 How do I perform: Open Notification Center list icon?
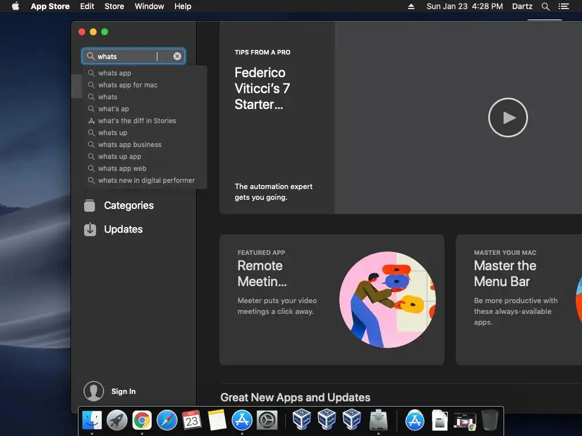564,6
